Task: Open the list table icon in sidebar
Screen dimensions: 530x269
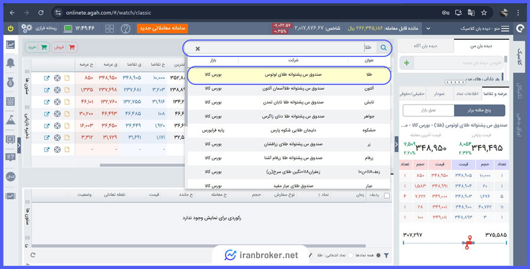Action: [x=11, y=101]
